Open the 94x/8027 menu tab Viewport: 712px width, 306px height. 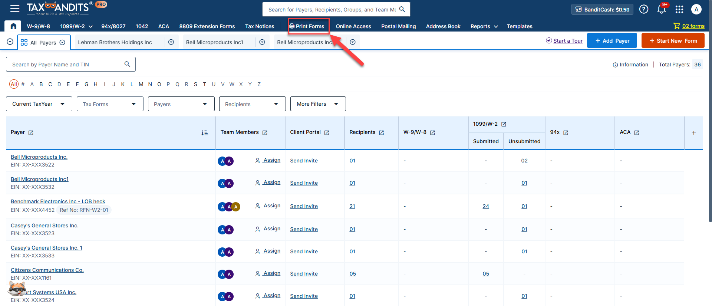click(x=113, y=26)
